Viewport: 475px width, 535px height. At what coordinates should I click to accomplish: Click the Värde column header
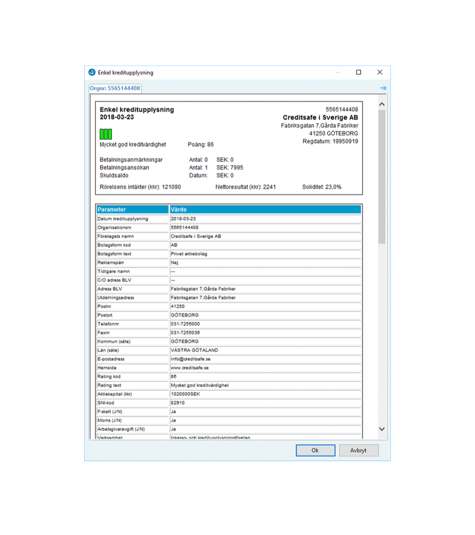coord(265,210)
